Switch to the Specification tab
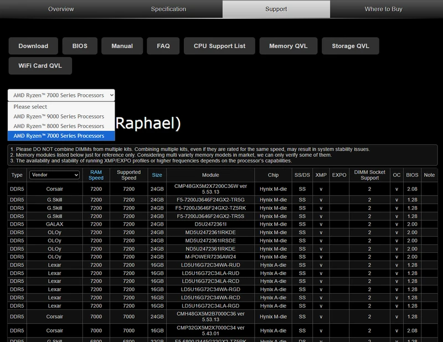 (168, 9)
